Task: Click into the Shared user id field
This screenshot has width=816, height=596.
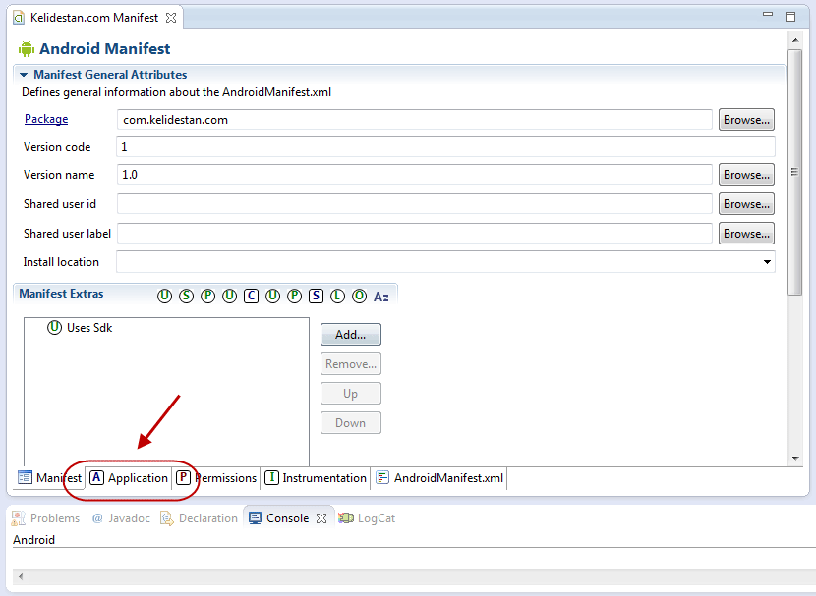Action: point(414,204)
